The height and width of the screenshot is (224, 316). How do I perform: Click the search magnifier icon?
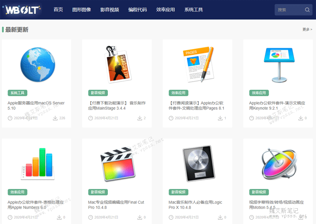click(307, 10)
